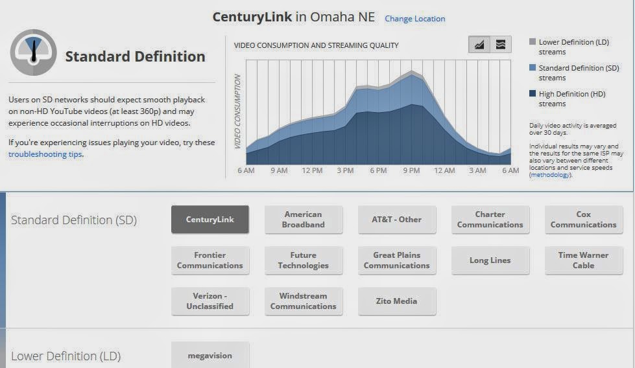
Task: Select Cox Communications provider
Action: 584,219
